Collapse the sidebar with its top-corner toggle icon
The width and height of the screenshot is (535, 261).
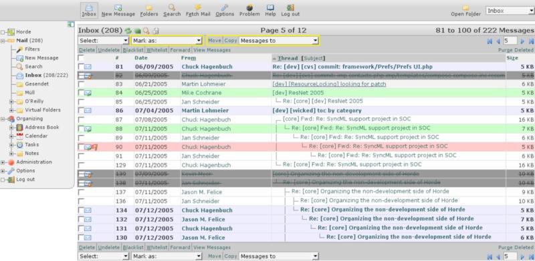point(71,25)
